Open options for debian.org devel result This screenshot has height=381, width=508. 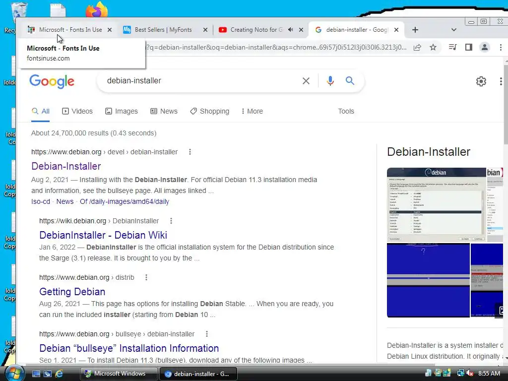click(x=190, y=152)
